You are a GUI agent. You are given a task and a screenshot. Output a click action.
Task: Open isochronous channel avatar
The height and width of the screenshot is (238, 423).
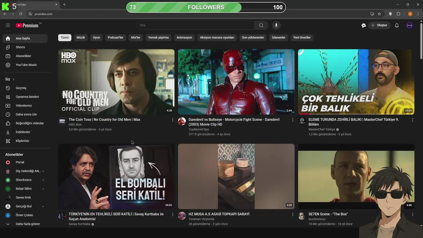(302, 216)
